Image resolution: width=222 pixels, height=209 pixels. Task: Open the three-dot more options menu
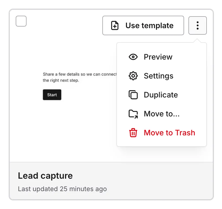tap(198, 25)
